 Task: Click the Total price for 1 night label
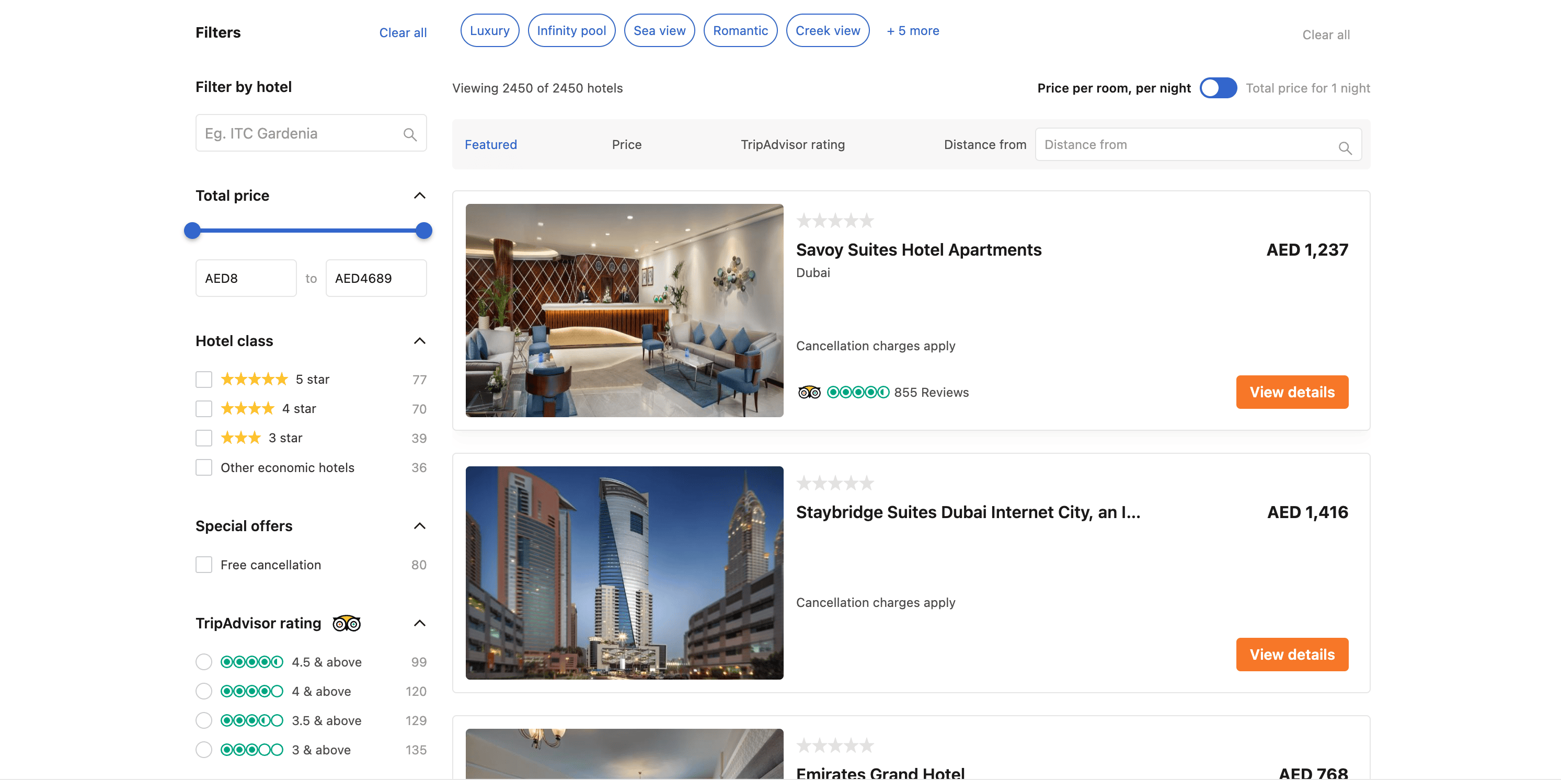tap(1307, 88)
